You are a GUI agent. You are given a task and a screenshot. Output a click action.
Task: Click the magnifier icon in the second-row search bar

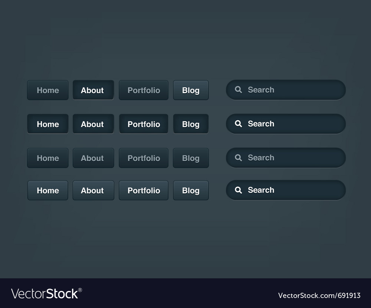pos(239,124)
